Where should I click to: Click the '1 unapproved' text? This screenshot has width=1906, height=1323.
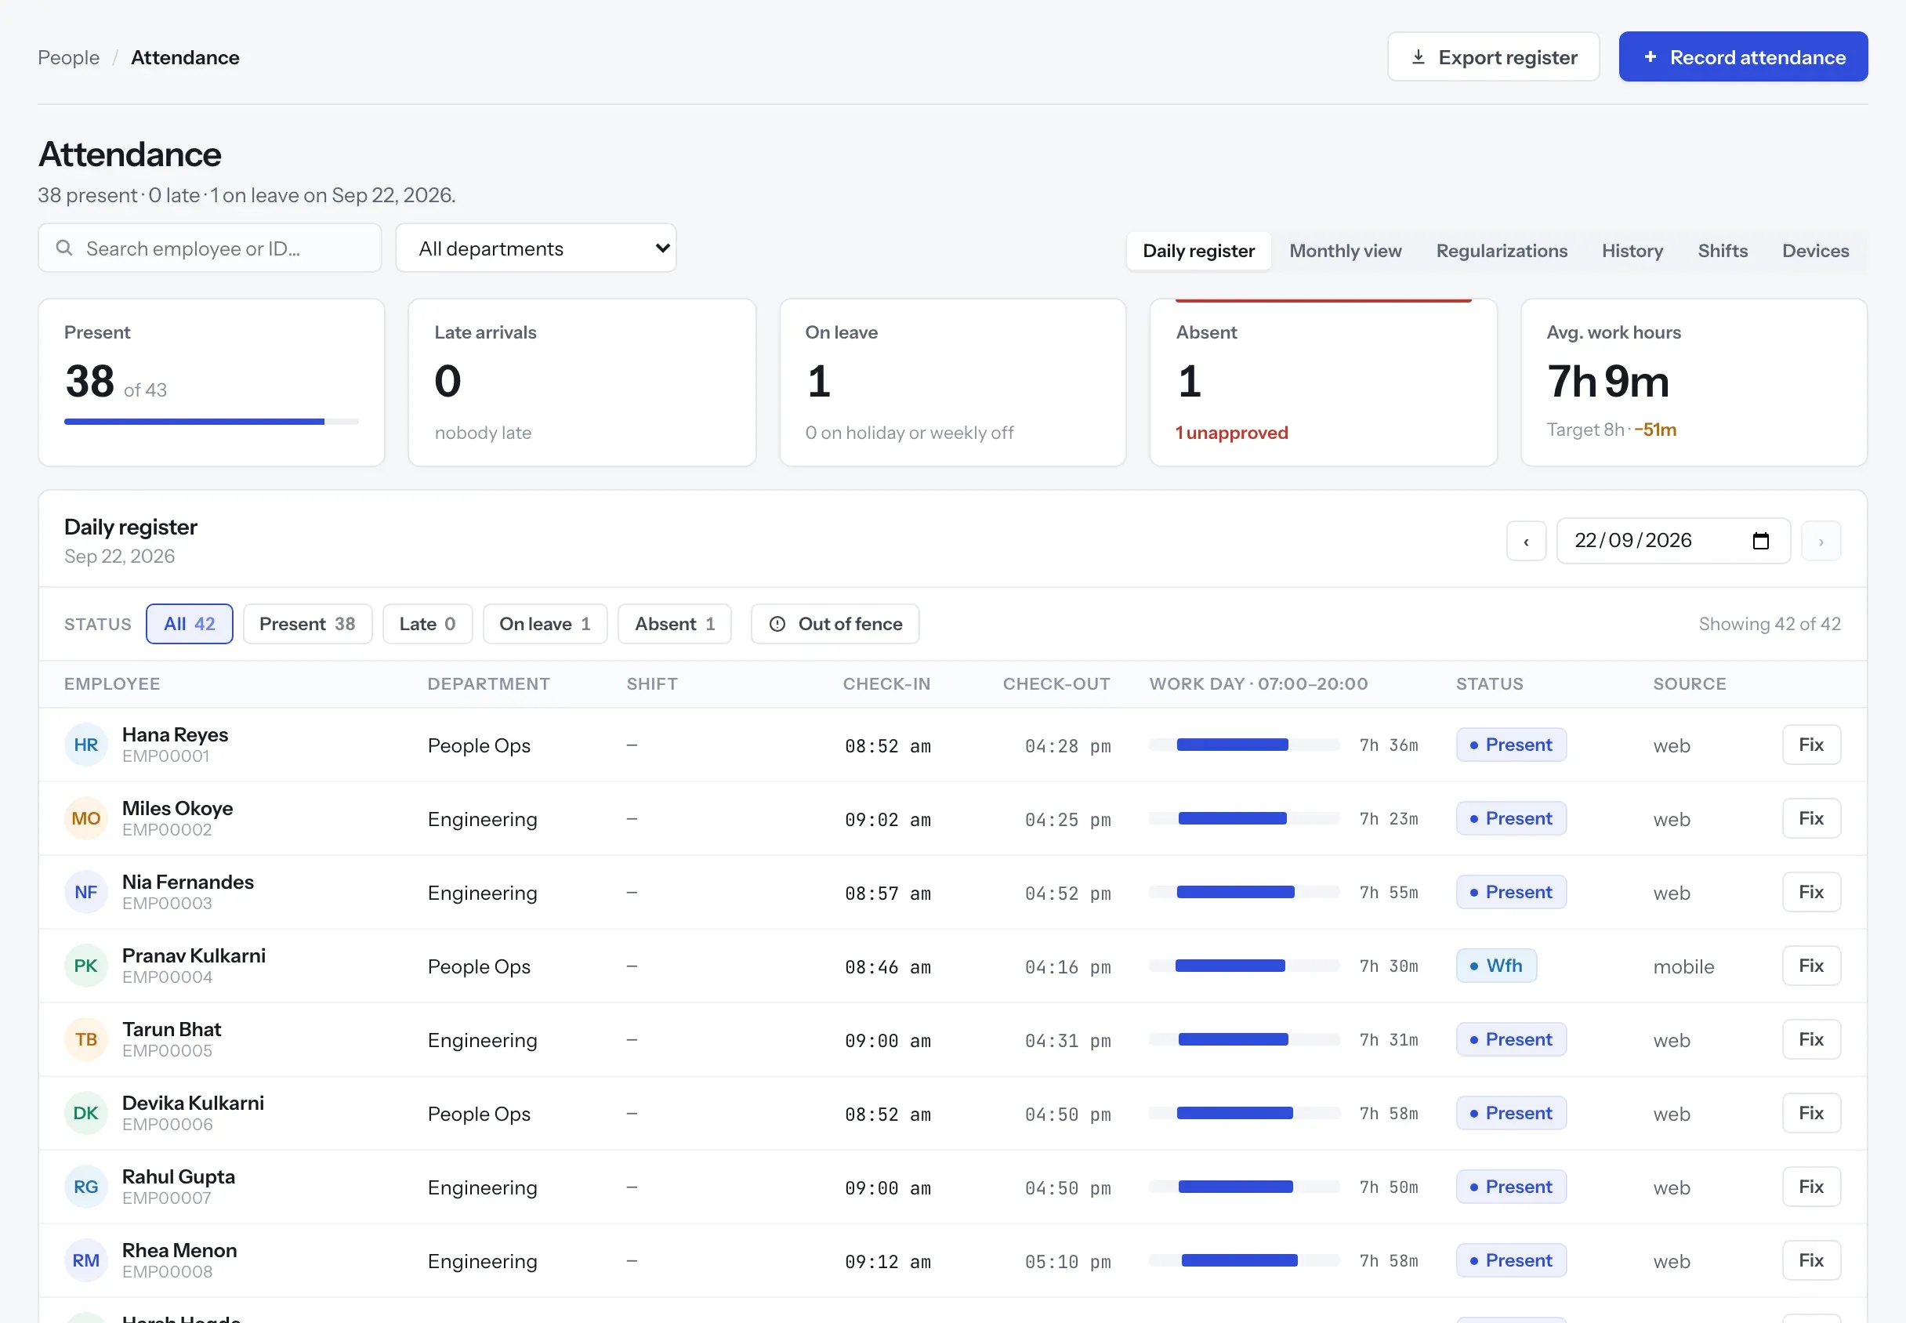click(1231, 433)
